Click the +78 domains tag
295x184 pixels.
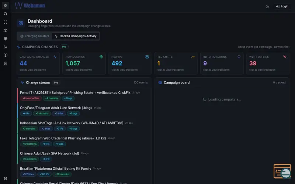point(62,174)
